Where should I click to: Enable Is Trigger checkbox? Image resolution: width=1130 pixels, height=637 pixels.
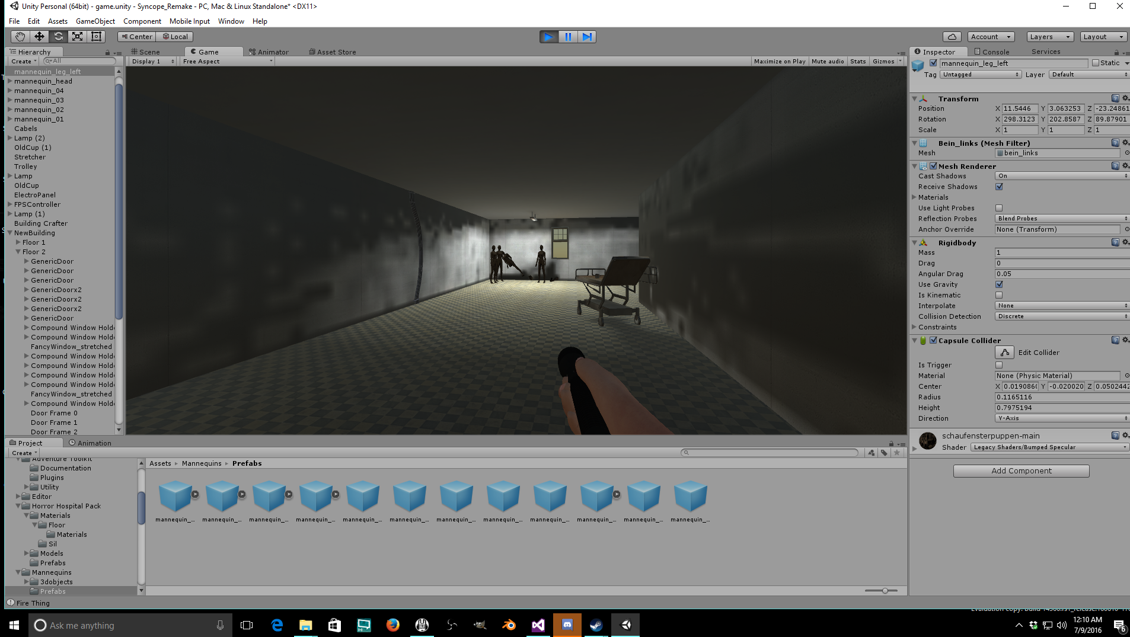[999, 365]
